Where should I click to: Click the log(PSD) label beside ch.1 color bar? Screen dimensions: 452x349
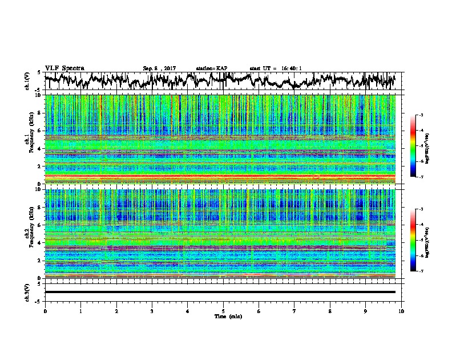point(427,148)
